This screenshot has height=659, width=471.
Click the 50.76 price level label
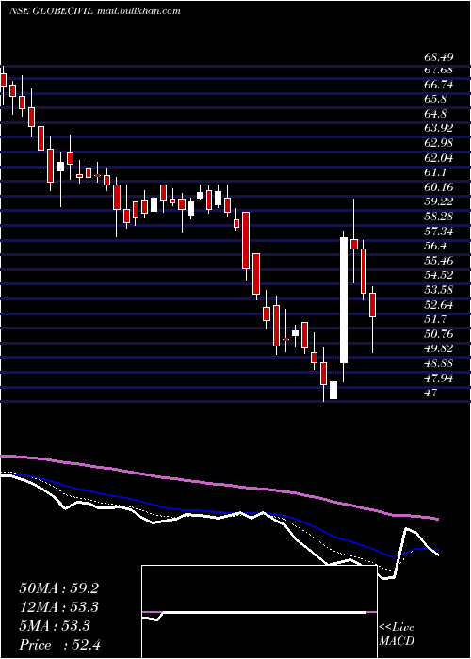pos(438,334)
